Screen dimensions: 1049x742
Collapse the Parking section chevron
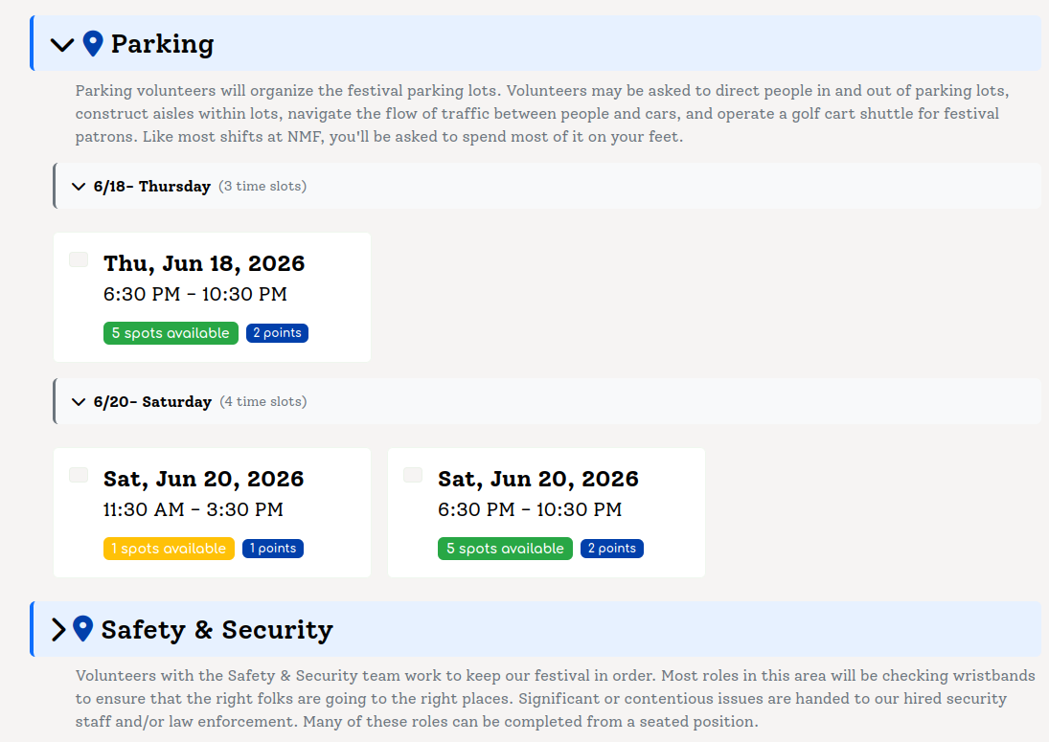(61, 44)
